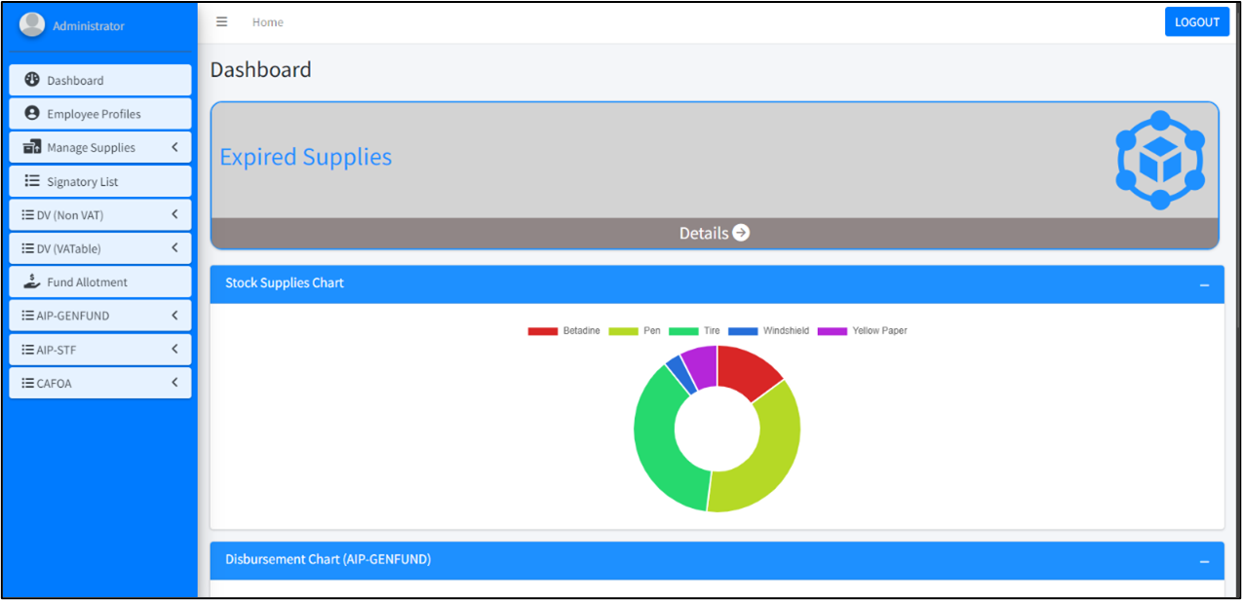1242x600 pixels.
Task: Click the Administrator user avatar
Action: (32, 25)
